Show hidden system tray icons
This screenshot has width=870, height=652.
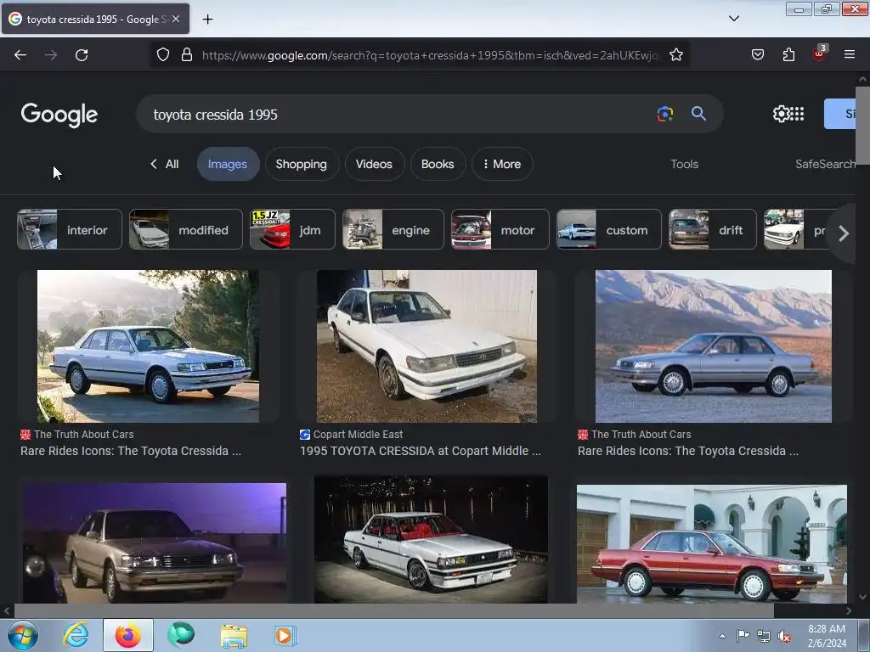pyautogui.click(x=722, y=636)
